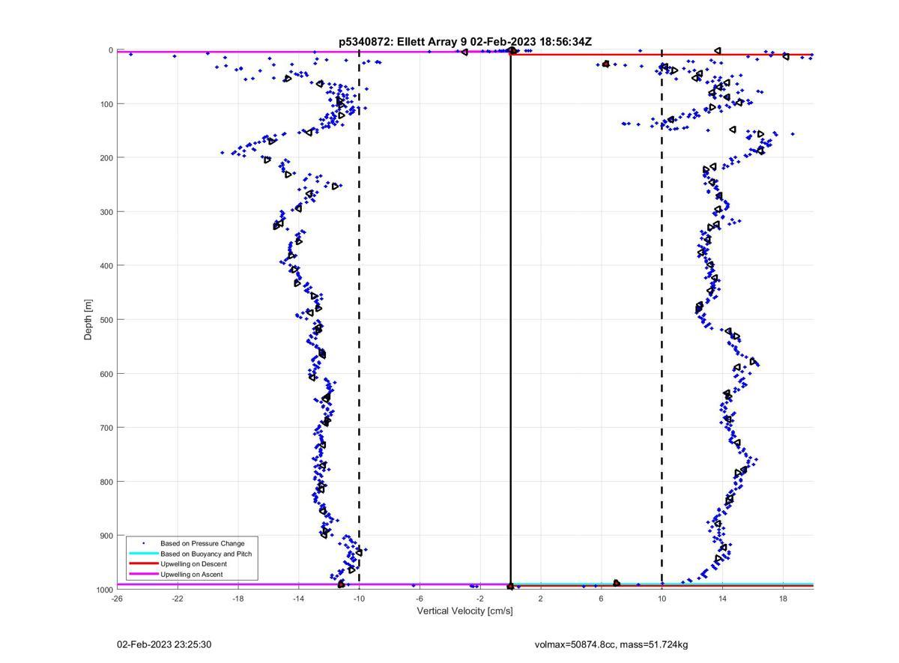Click x-axis tick label '-2'
The image size is (899, 663).
pos(480,599)
